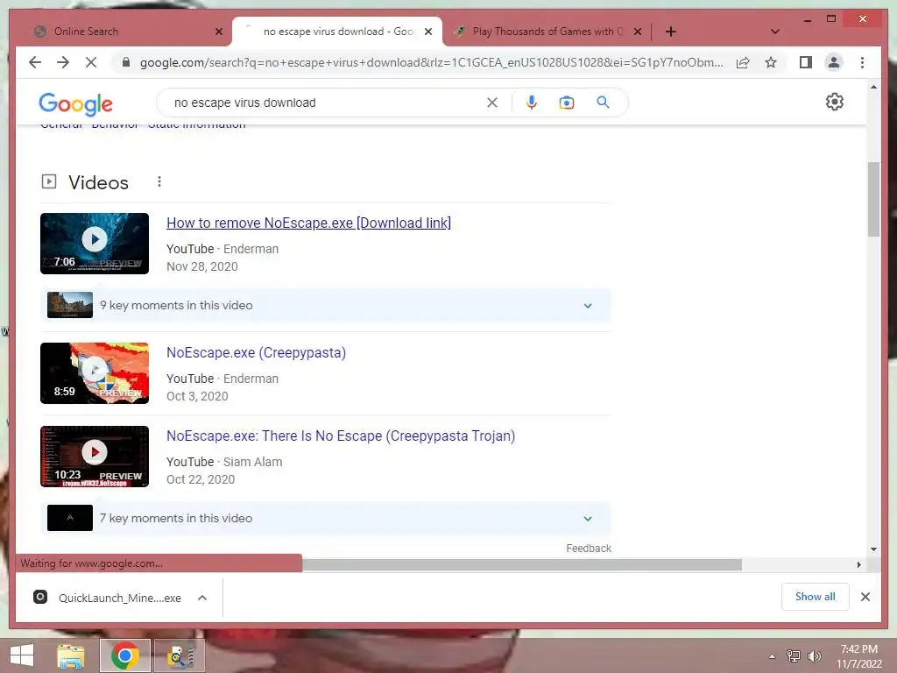
Task: Click the horizontal scrollbar thumb
Action: coord(522,565)
